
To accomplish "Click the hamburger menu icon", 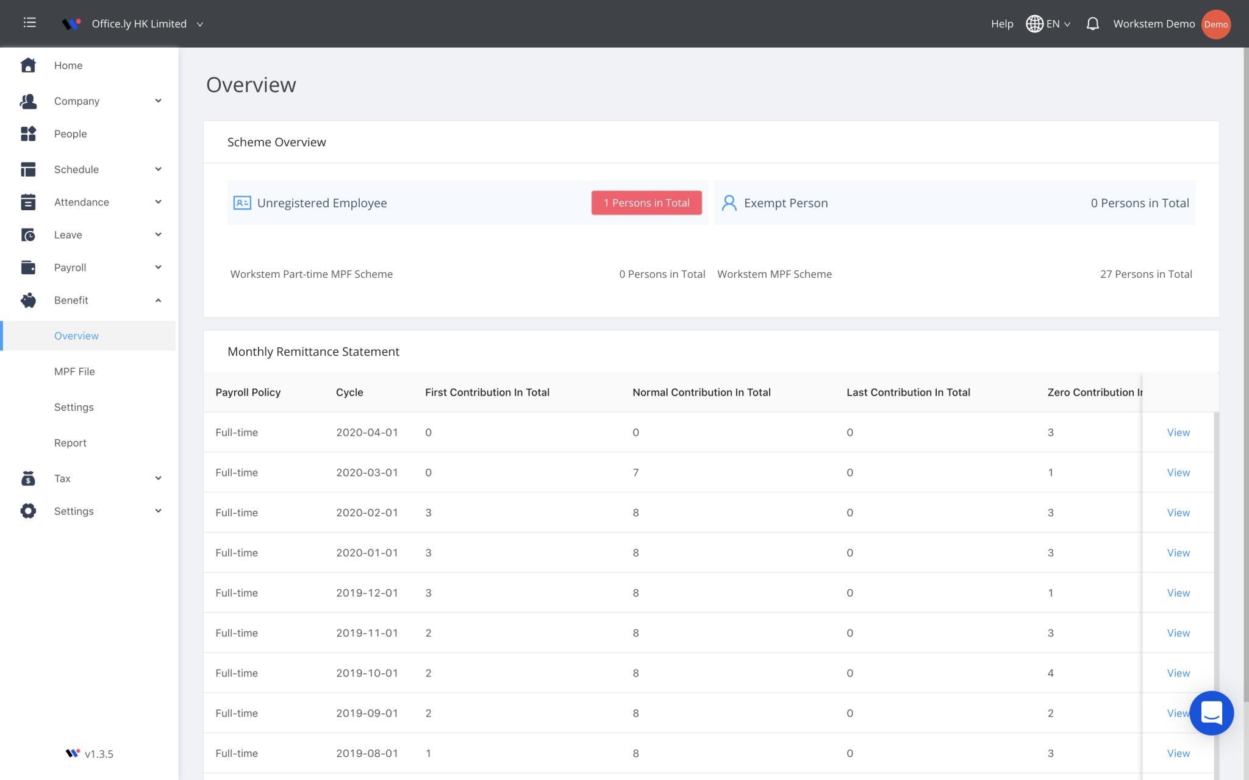I will (x=29, y=23).
